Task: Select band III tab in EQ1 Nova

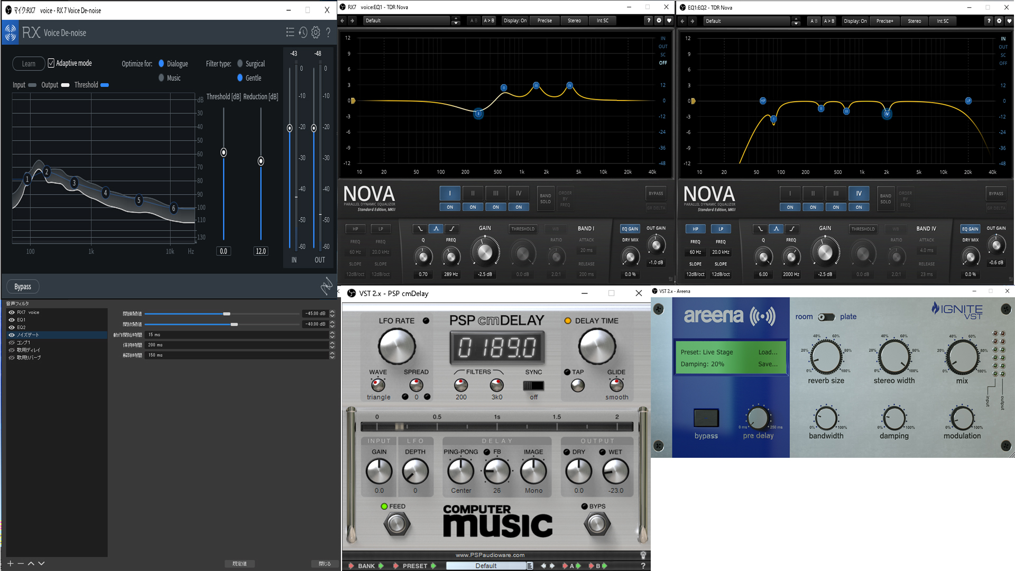Action: click(x=496, y=194)
